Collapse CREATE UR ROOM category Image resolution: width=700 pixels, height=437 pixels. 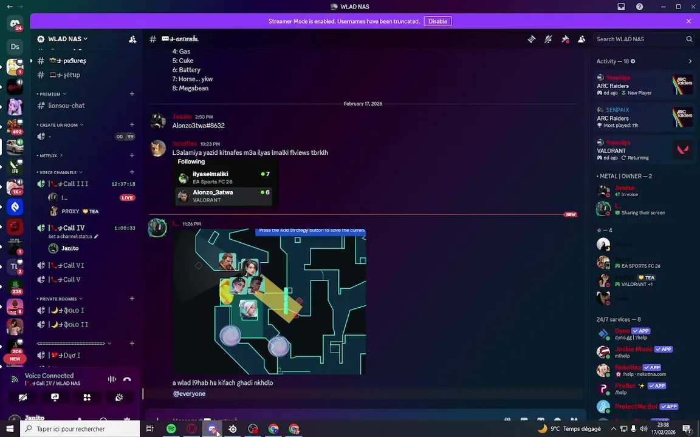point(60,125)
